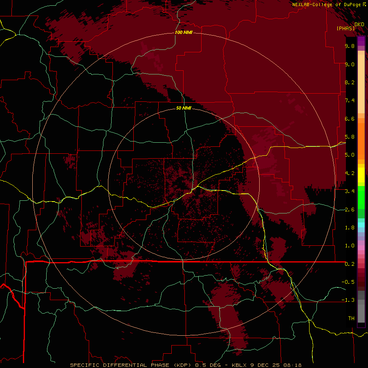Click the DKD label above the color scale
Viewport: 368px width, 368px height.
click(359, 25)
